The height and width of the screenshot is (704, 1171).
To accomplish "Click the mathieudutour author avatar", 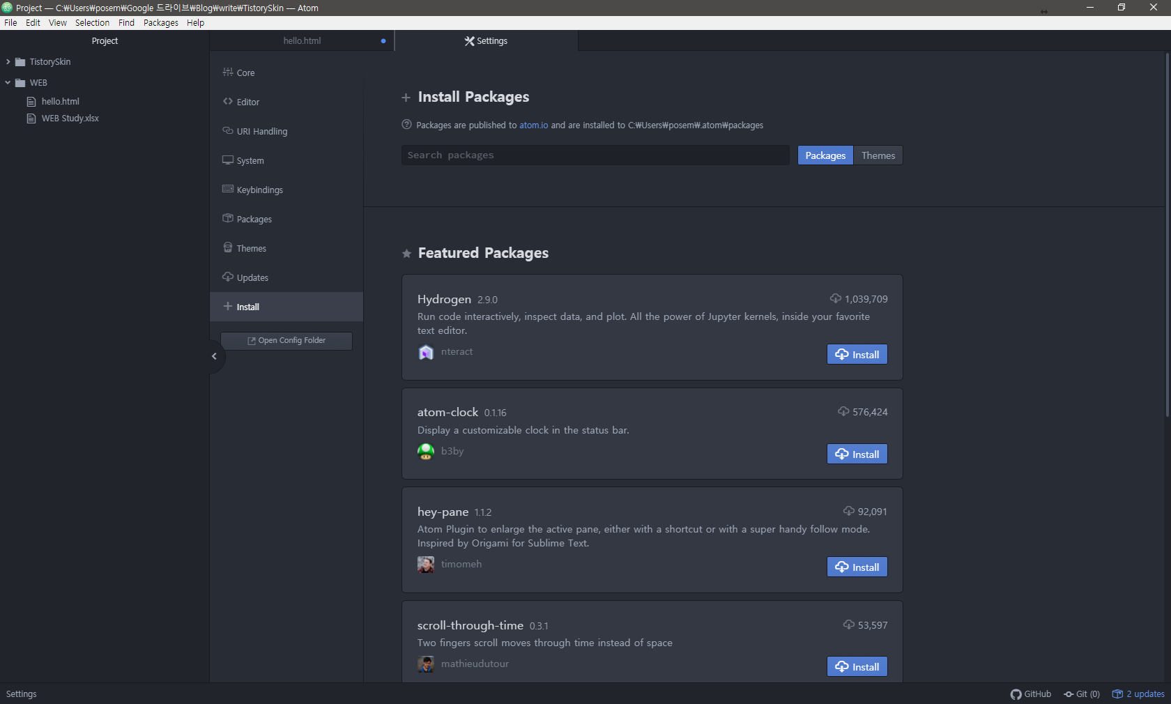I will [x=426, y=664].
